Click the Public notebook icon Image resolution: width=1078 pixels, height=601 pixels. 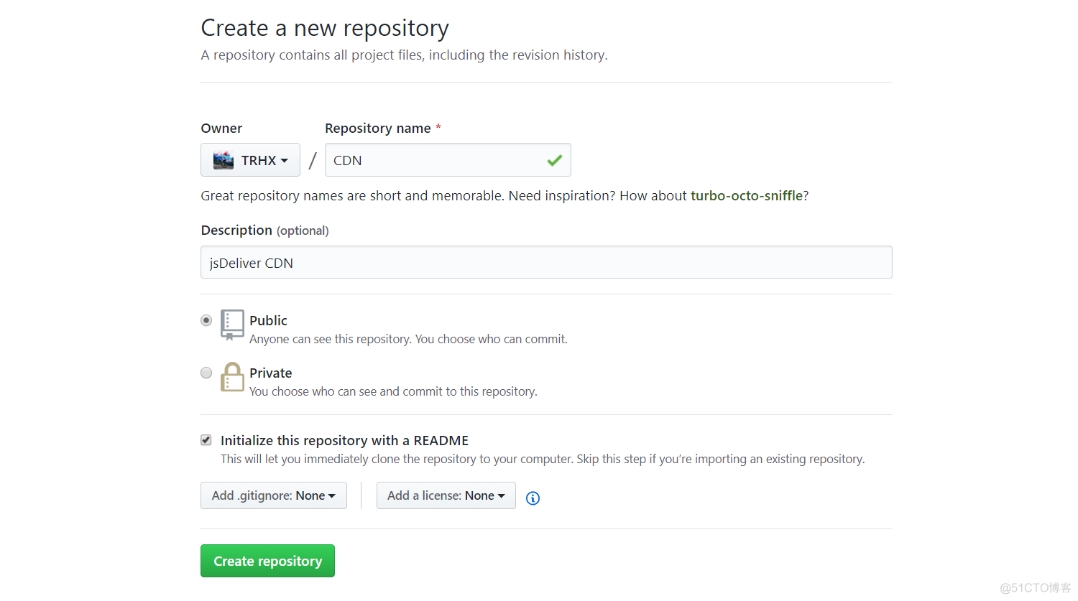click(231, 325)
